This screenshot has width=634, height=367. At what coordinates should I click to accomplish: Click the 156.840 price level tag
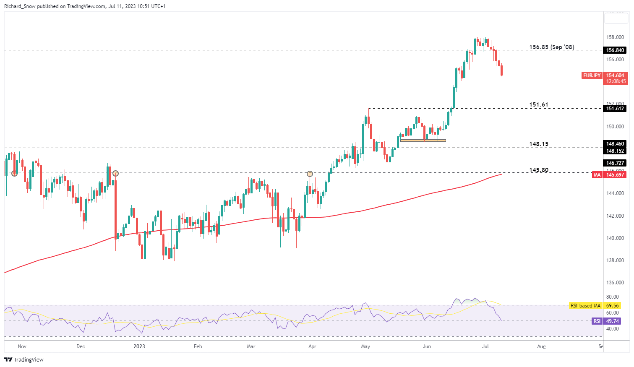[x=616, y=50]
